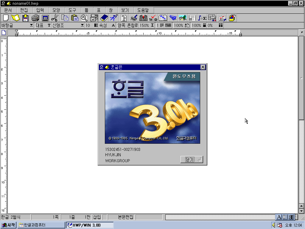This screenshot has width=305, height=229.
Task: Run spell check red checkmark icon
Action: pyautogui.click(x=153, y=18)
